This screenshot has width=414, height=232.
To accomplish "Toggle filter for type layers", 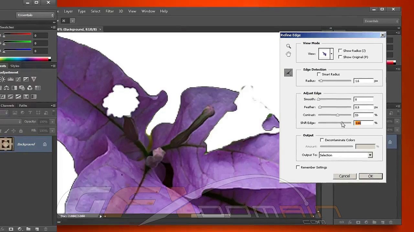I will [x=30, y=112].
